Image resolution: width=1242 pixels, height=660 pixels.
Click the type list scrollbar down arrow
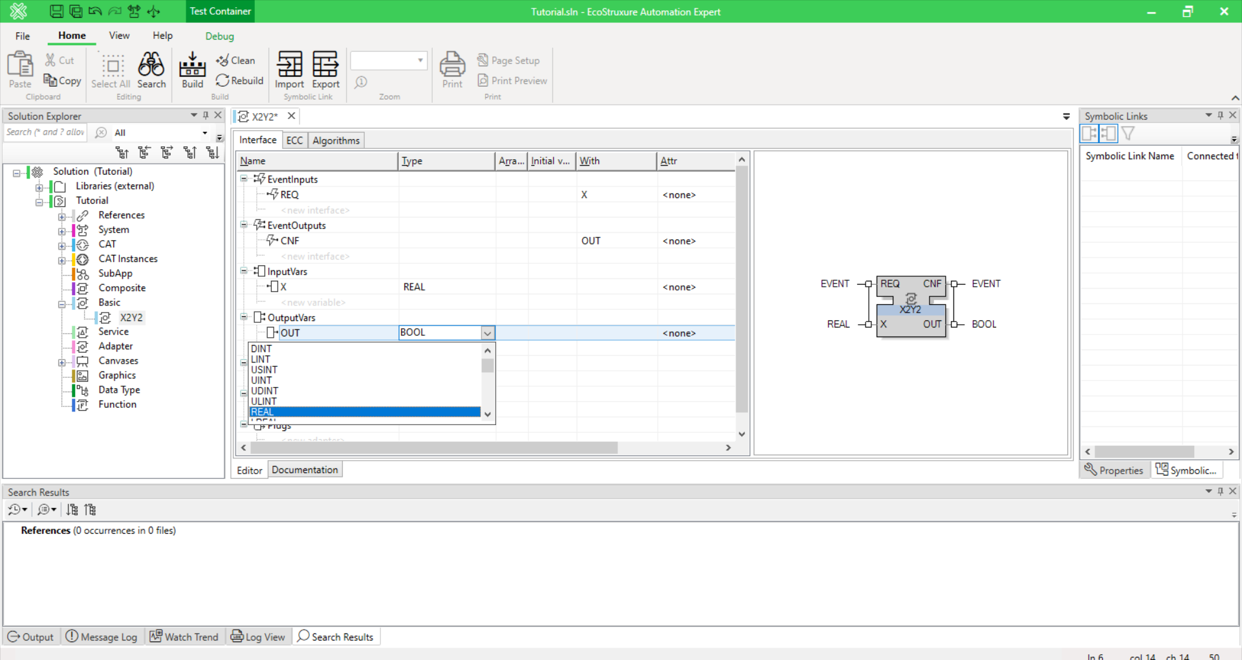pyautogui.click(x=488, y=414)
